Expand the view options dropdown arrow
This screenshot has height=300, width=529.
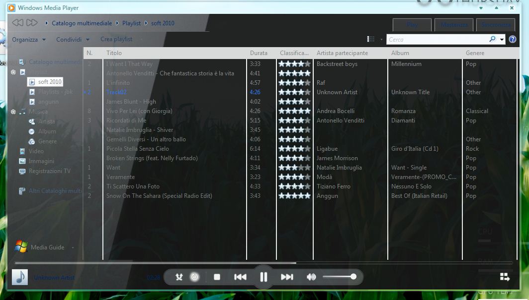coord(381,39)
